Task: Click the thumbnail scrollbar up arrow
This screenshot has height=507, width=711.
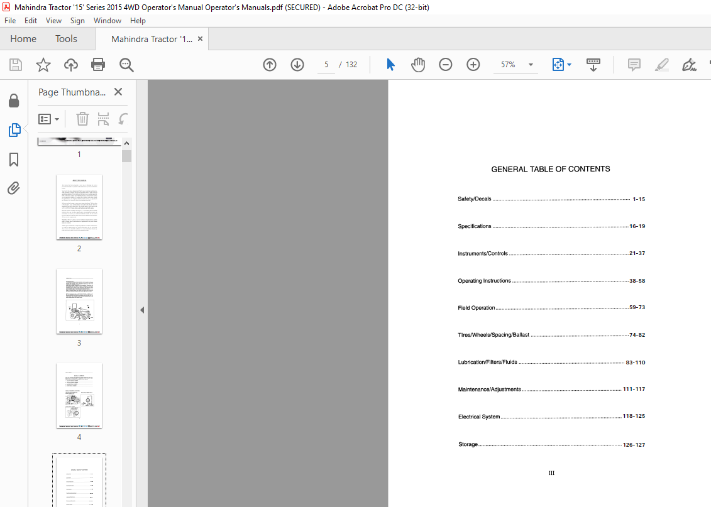Action: pos(127,143)
